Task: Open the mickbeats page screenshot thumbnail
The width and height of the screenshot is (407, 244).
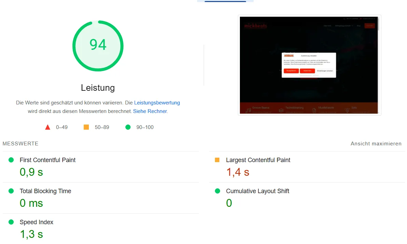Action: [309, 65]
